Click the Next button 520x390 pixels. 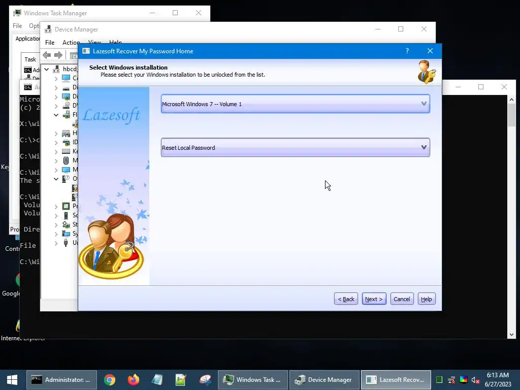click(x=374, y=299)
